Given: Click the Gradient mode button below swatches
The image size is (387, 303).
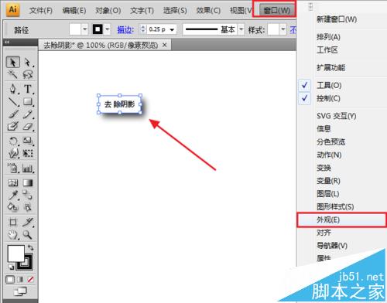Looking at the screenshot, I should tap(20, 279).
